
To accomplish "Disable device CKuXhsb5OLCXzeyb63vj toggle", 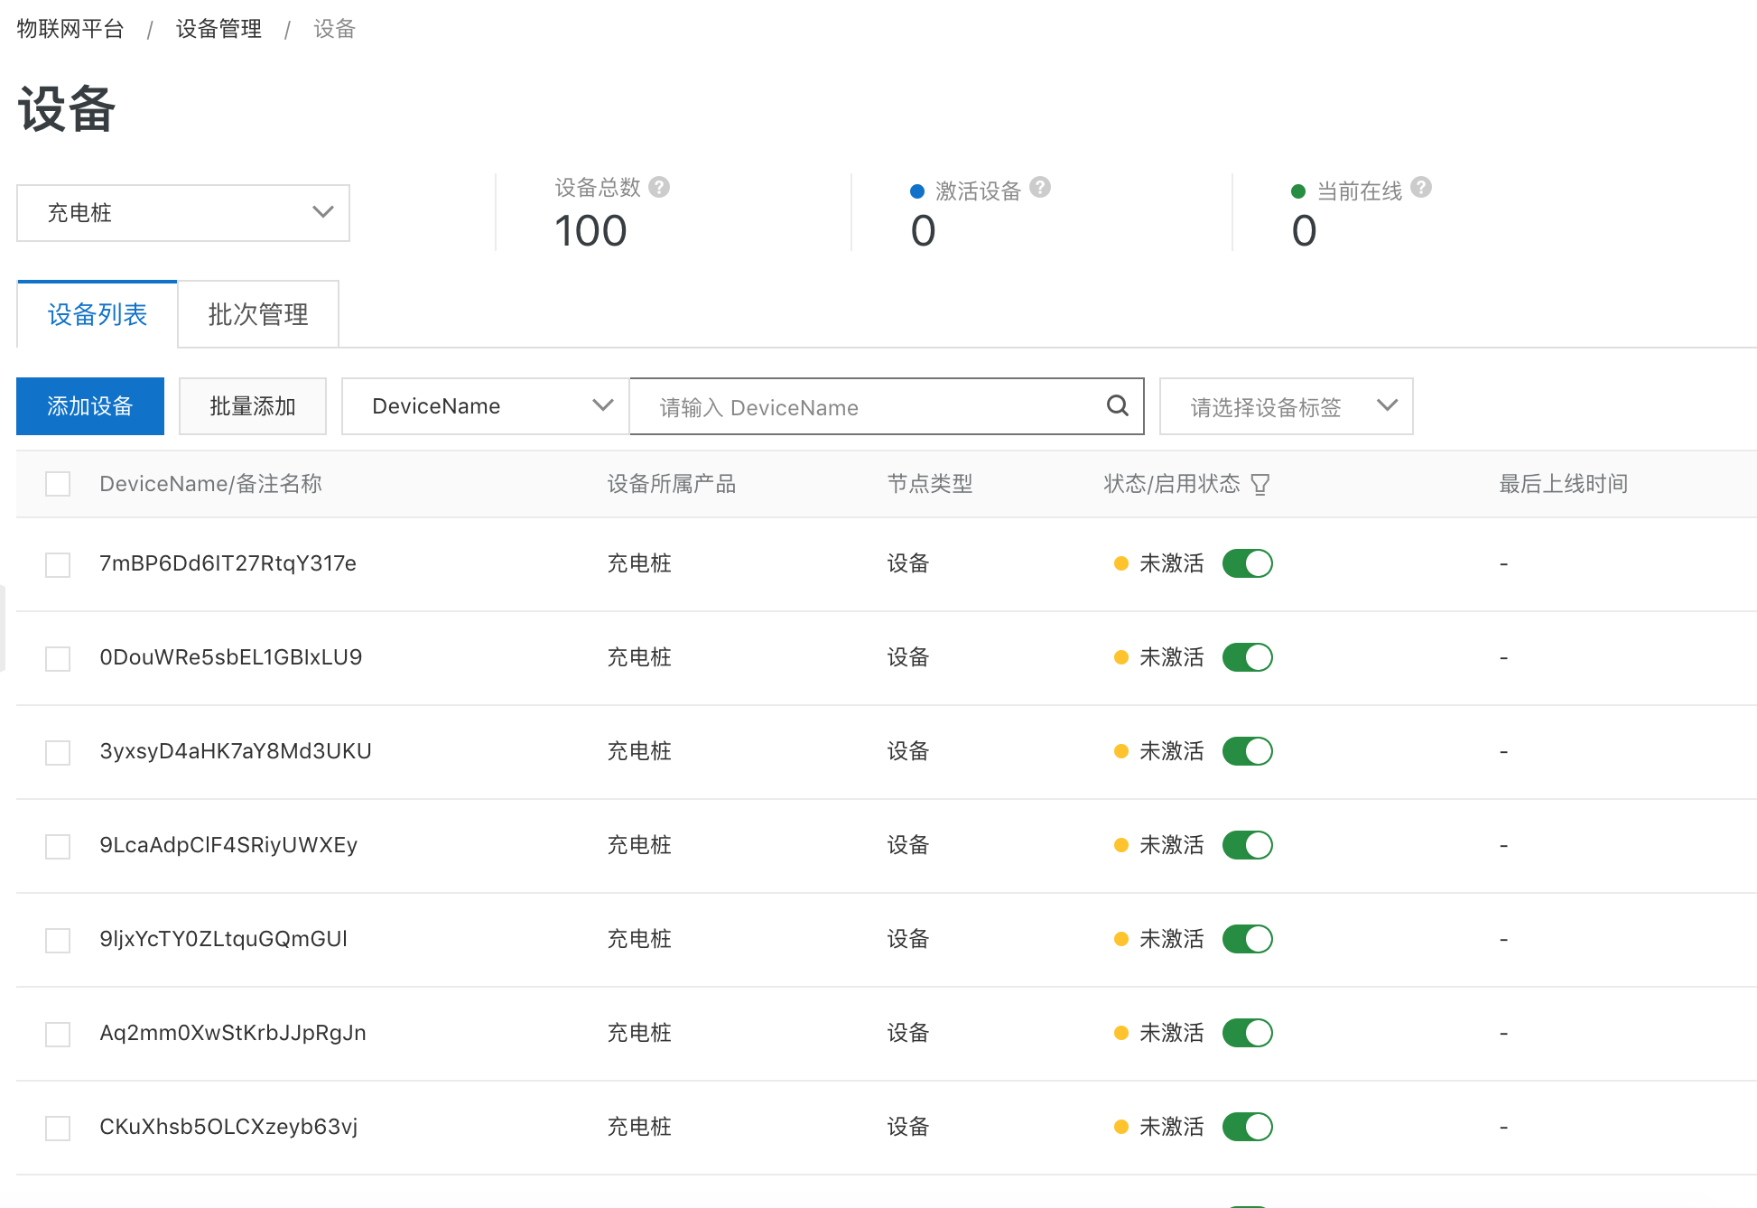I will pos(1248,1127).
